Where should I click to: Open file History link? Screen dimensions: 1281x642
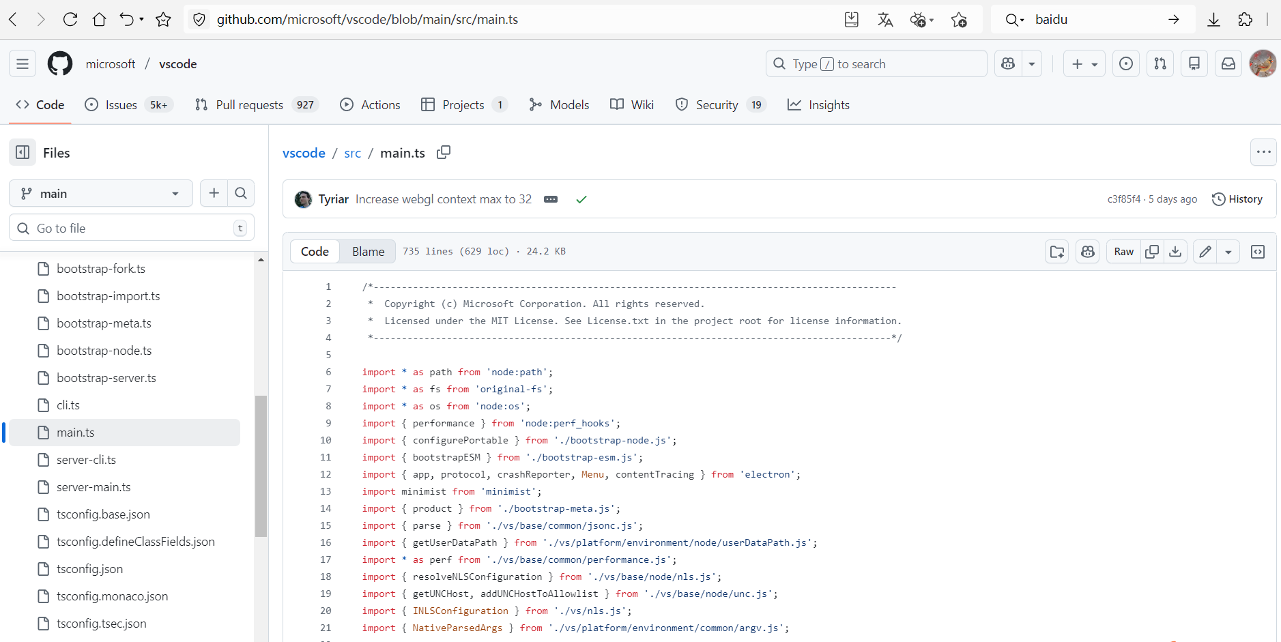coord(1237,199)
